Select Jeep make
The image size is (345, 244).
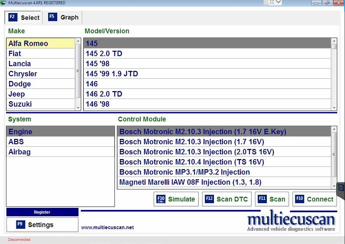[x=41, y=94]
